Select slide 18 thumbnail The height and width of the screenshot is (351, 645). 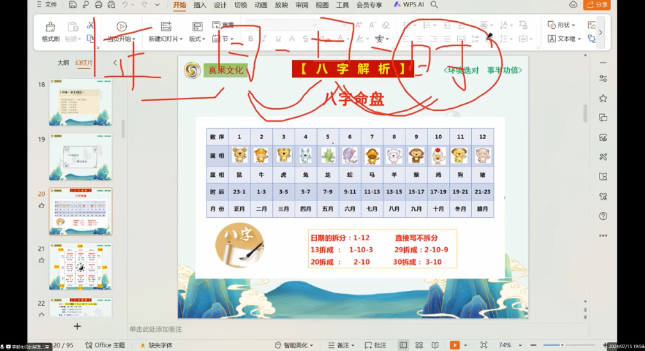[81, 102]
